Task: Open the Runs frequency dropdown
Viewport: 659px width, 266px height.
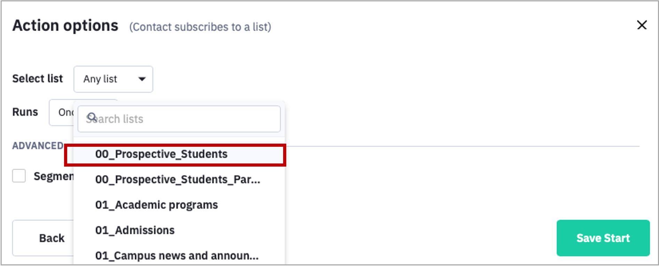Action: pos(61,112)
